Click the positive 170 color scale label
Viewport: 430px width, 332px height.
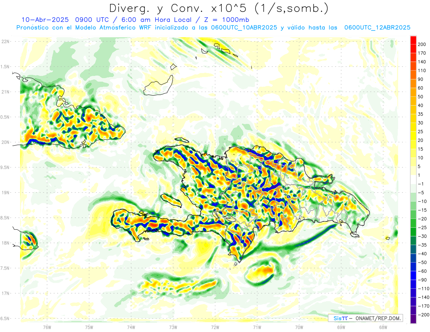[422, 53]
